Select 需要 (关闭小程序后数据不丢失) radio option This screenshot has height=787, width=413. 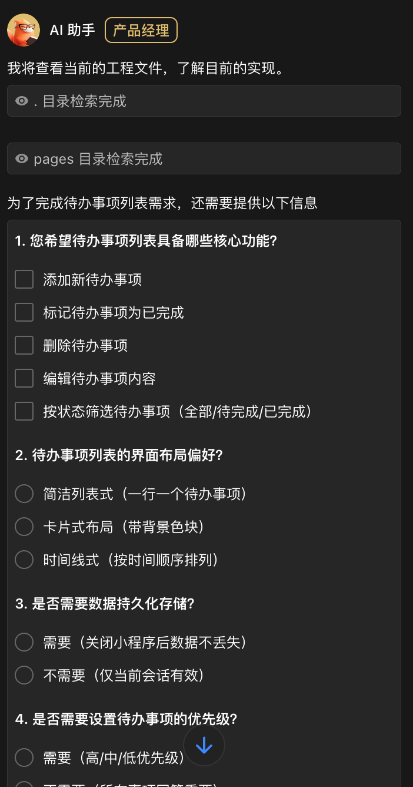(24, 642)
